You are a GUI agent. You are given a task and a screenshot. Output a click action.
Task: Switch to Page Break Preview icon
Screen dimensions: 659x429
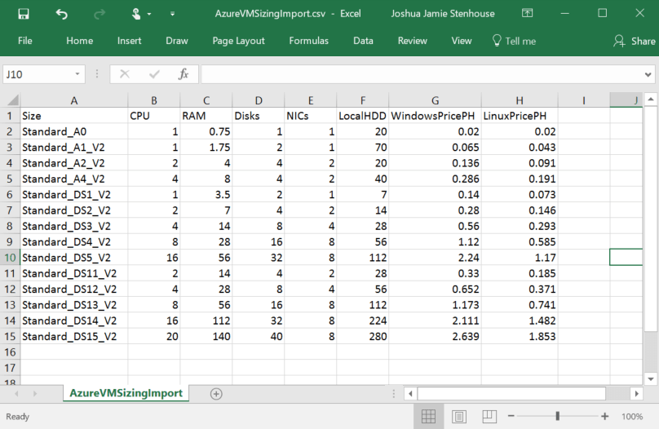coord(489,417)
